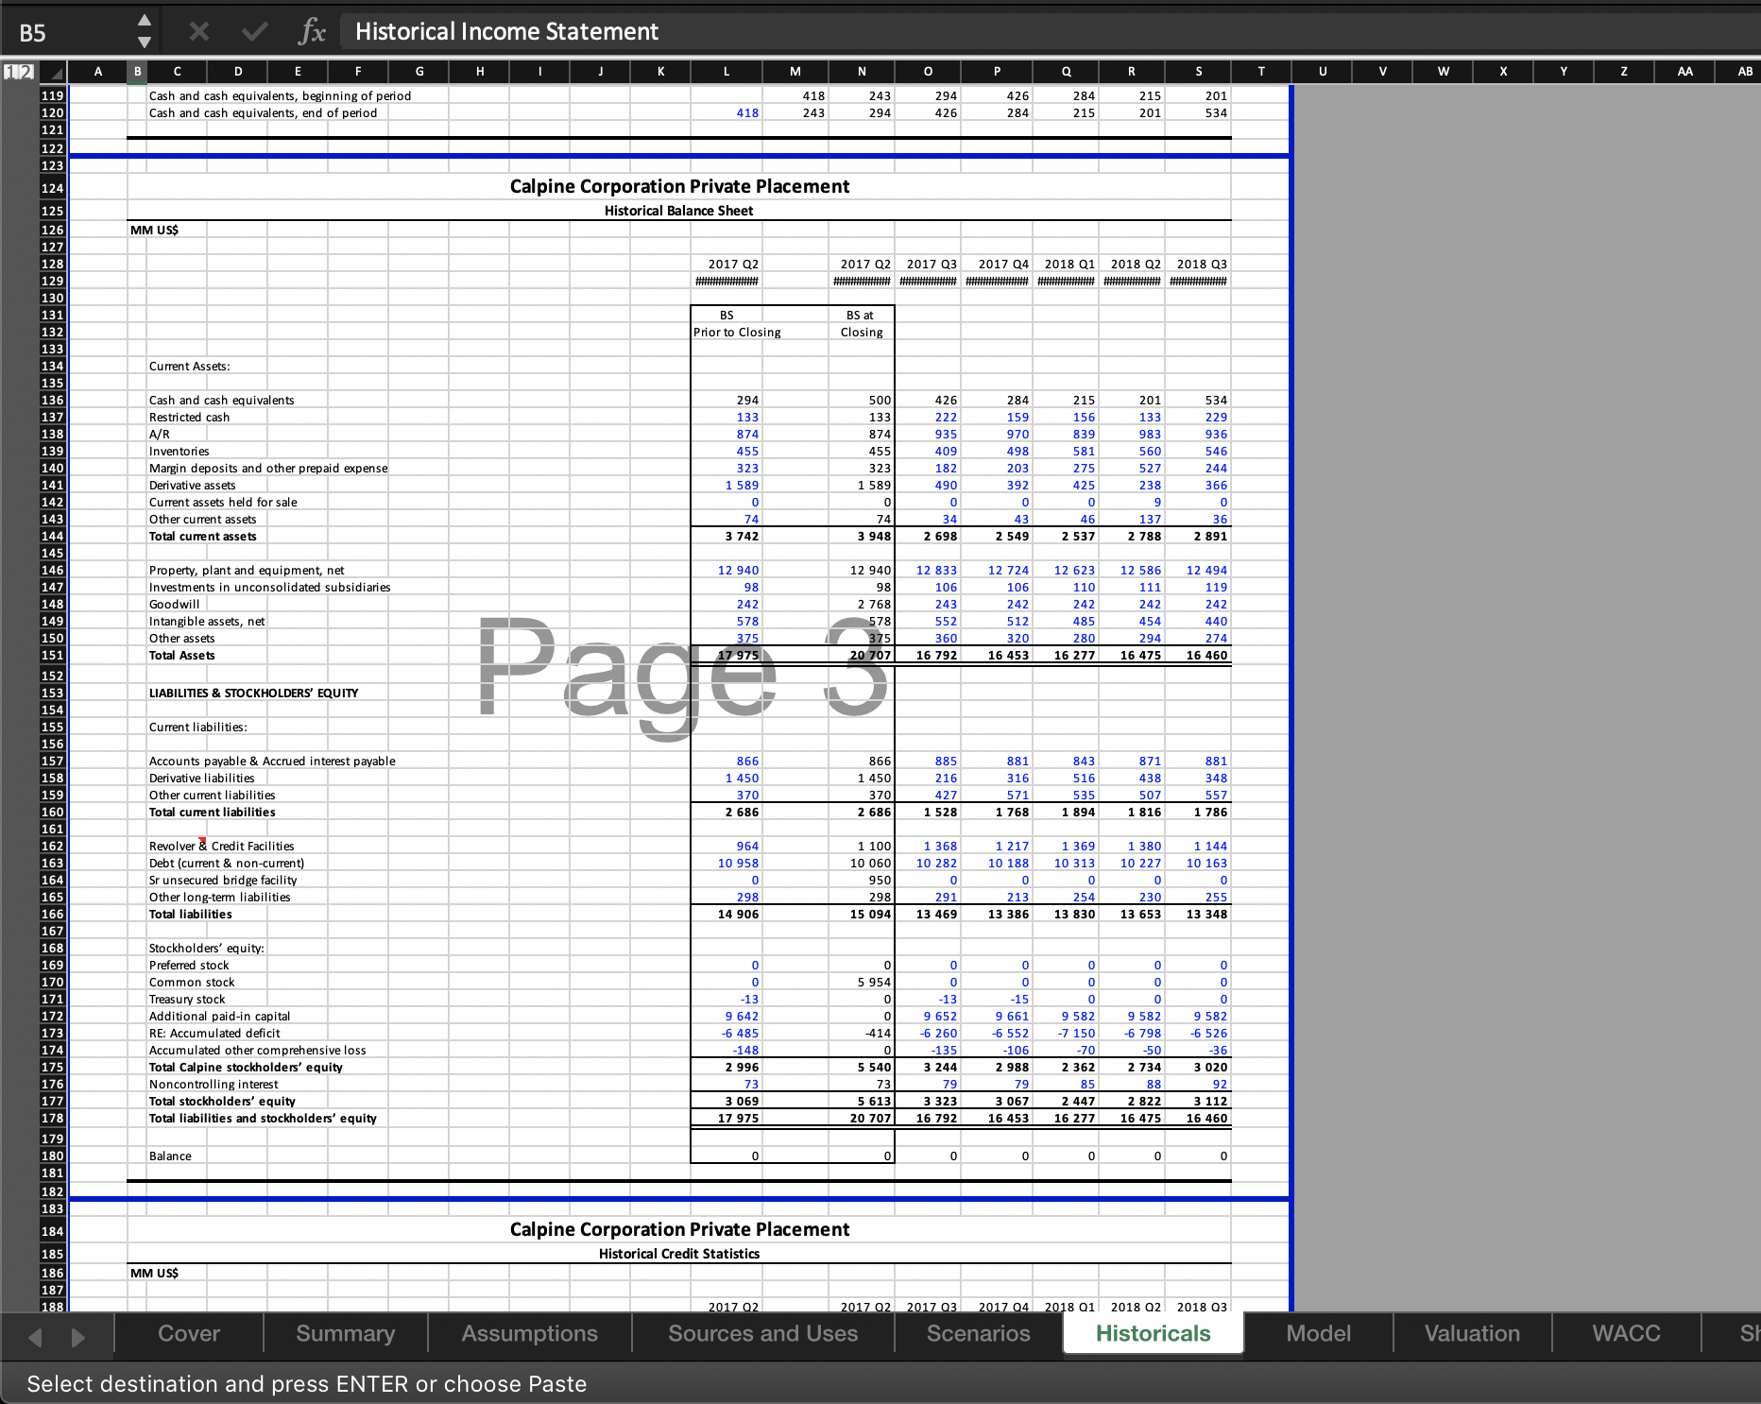Click the Accumulated deficit value -414
This screenshot has width=1761, height=1404.
pyautogui.click(x=862, y=1034)
